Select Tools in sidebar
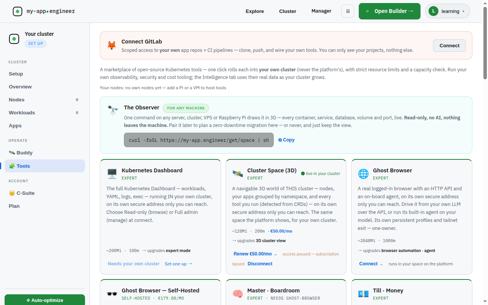Screen dimensions: 488x305 click(45, 166)
